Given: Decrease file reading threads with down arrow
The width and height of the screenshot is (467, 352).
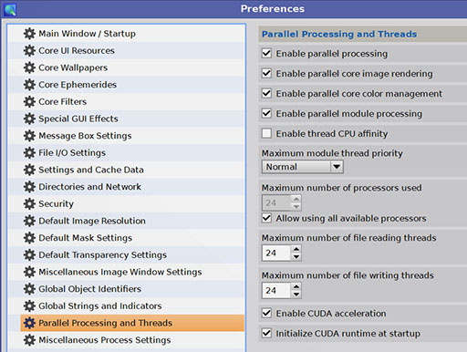Looking at the screenshot, I should click(296, 257).
